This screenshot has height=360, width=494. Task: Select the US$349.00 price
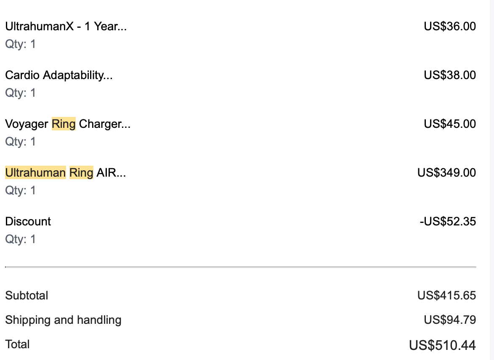click(446, 173)
